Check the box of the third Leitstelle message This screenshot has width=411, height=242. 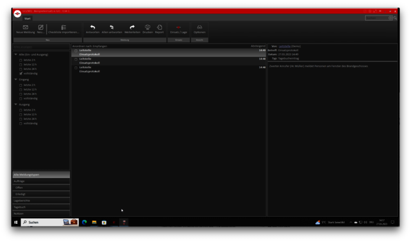pos(76,68)
